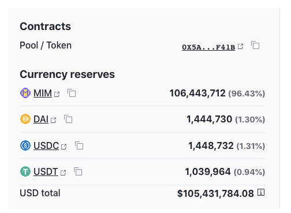The height and width of the screenshot is (213, 291).
Task: Click the MIM token logo
Action: click(25, 93)
